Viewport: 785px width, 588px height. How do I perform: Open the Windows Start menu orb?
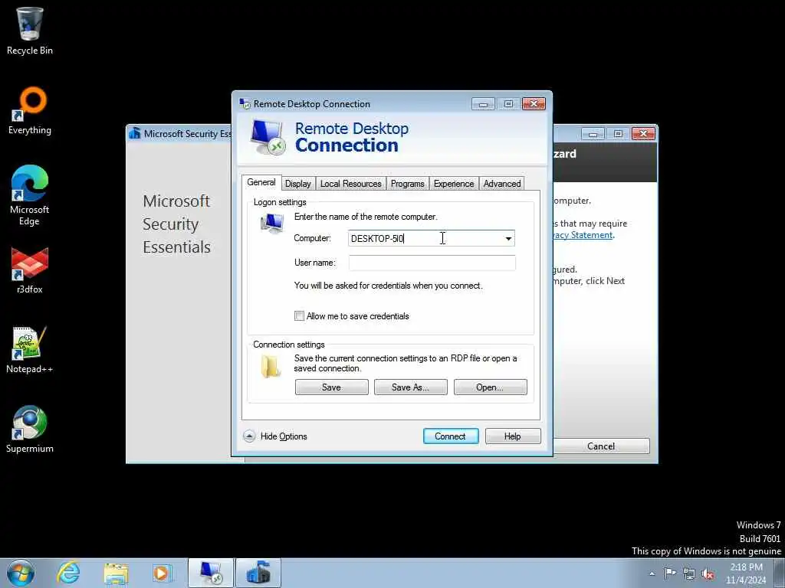point(21,573)
